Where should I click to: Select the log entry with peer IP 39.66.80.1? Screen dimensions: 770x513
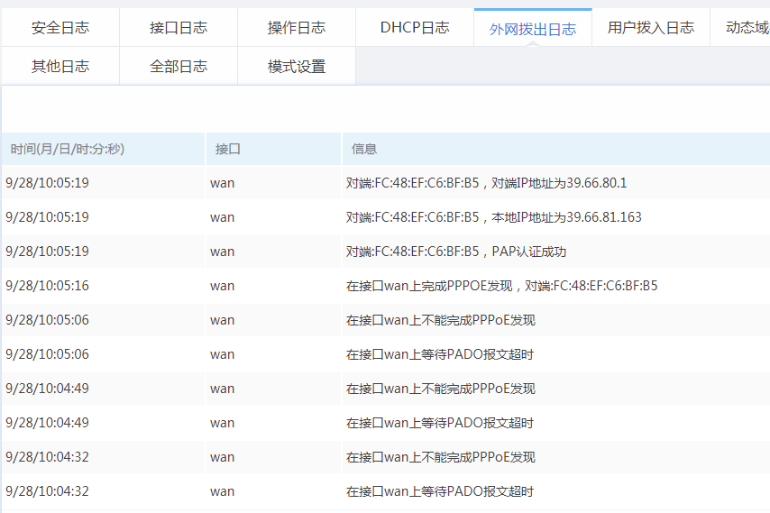(x=486, y=183)
